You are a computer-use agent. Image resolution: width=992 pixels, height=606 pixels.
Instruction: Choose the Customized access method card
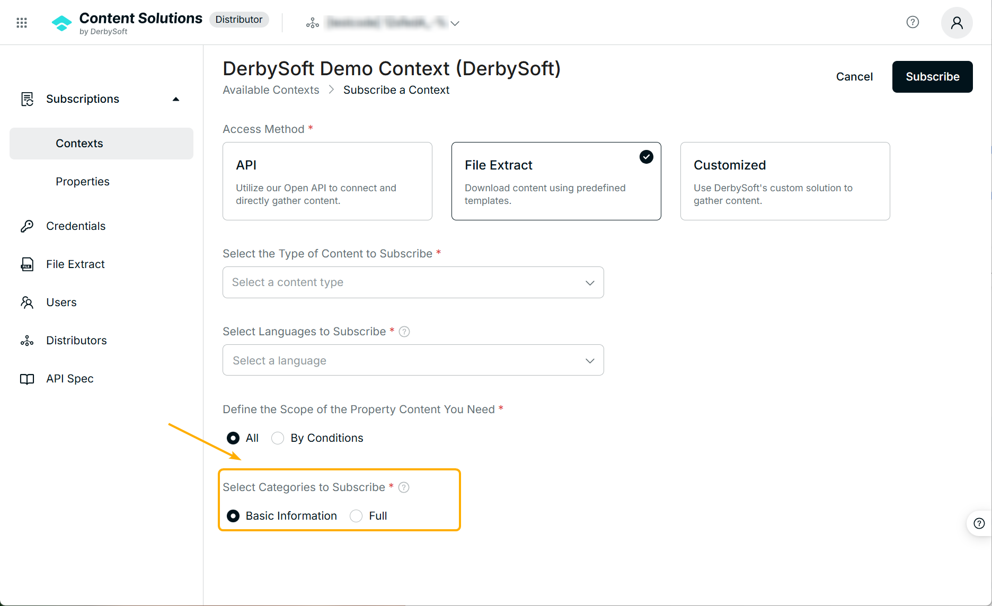point(785,181)
